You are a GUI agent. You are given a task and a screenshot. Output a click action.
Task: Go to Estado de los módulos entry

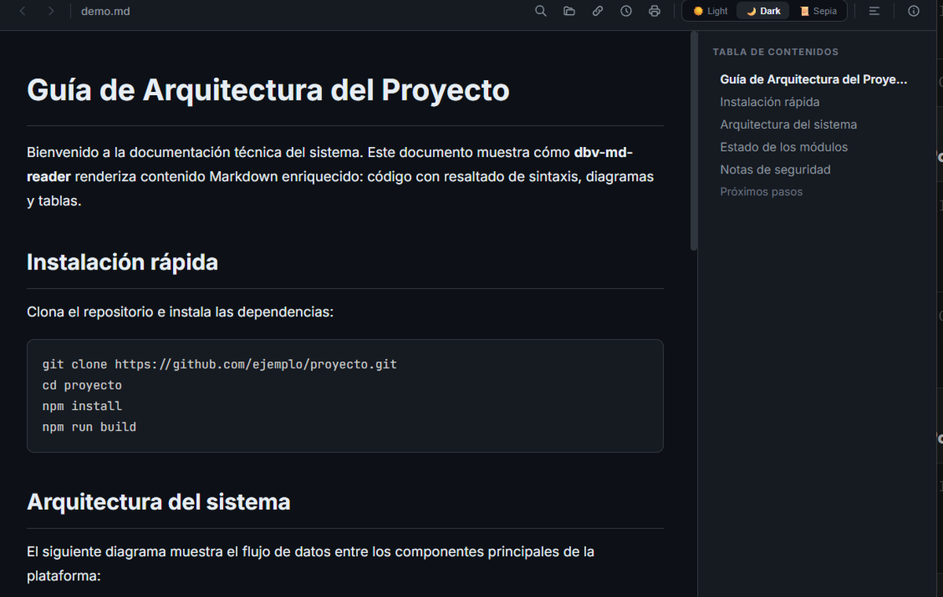point(783,147)
